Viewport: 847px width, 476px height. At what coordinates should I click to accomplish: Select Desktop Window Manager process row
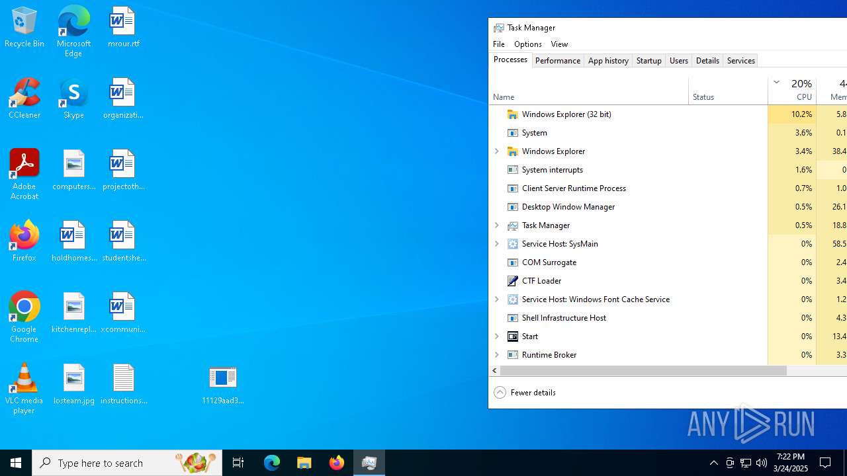[x=668, y=207]
